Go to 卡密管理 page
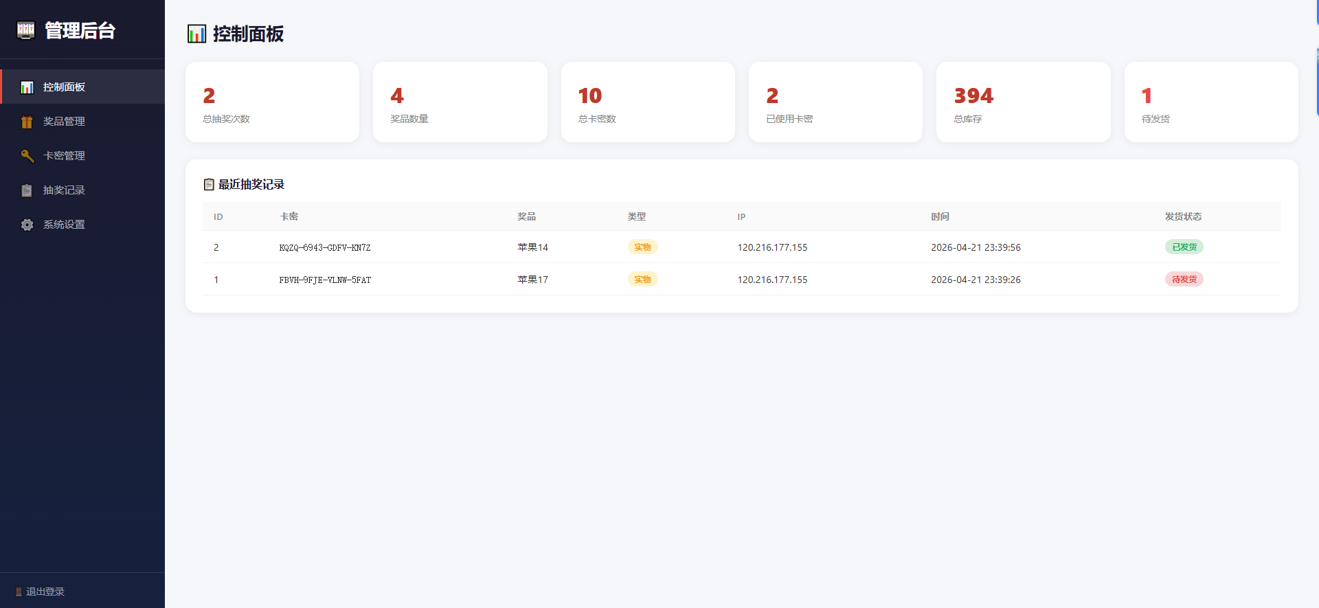 click(x=64, y=156)
